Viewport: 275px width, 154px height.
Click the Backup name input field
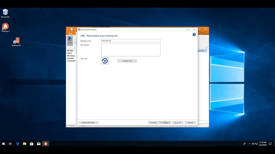pyautogui.click(x=131, y=41)
